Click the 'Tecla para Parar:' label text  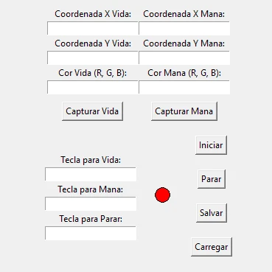(91, 219)
